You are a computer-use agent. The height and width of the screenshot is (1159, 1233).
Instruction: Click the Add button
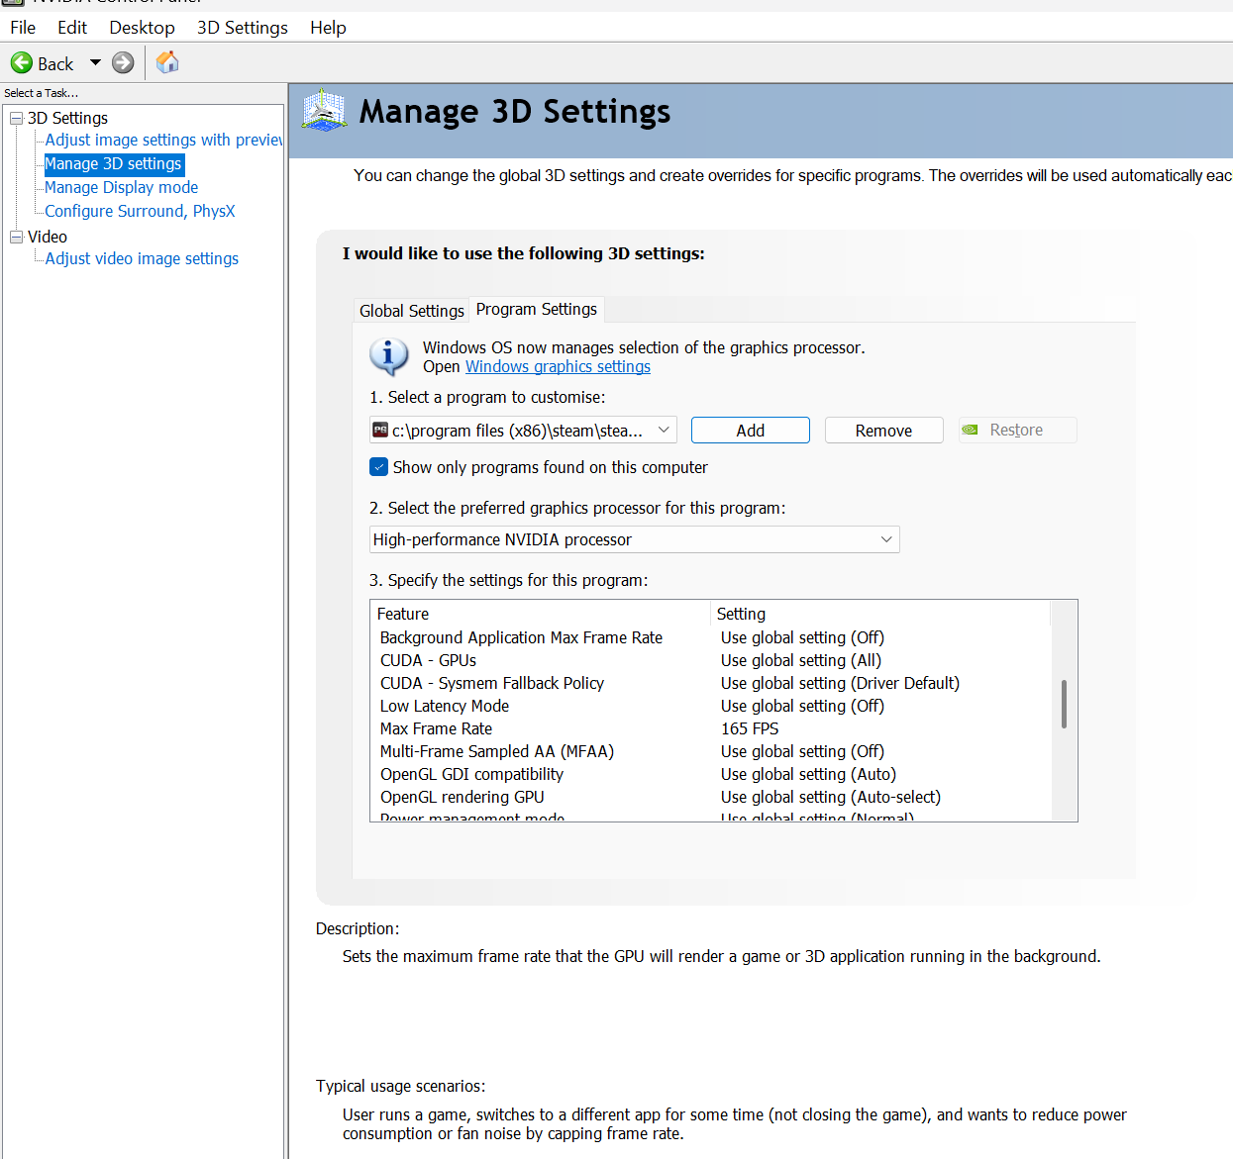click(x=750, y=431)
